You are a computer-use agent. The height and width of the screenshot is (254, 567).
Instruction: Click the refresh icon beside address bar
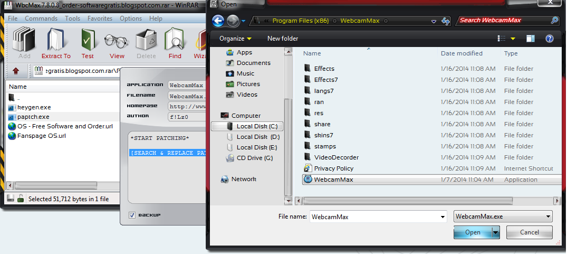point(446,21)
